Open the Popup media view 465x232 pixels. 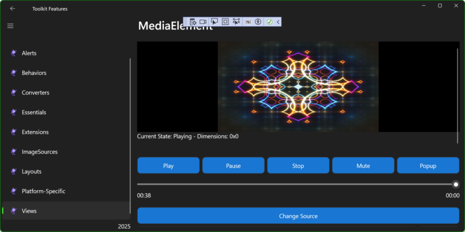tap(428, 165)
